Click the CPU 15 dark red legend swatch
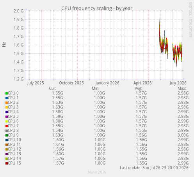 (x=7, y=163)
